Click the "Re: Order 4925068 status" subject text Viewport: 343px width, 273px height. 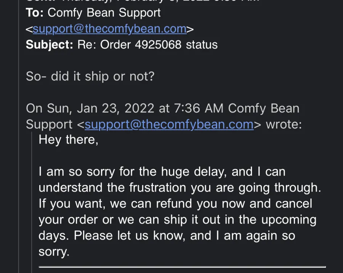pos(147,45)
